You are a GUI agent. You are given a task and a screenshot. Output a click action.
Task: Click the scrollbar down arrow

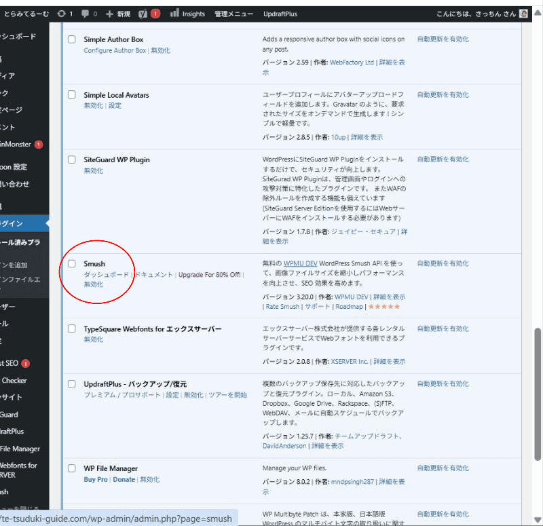point(538,520)
